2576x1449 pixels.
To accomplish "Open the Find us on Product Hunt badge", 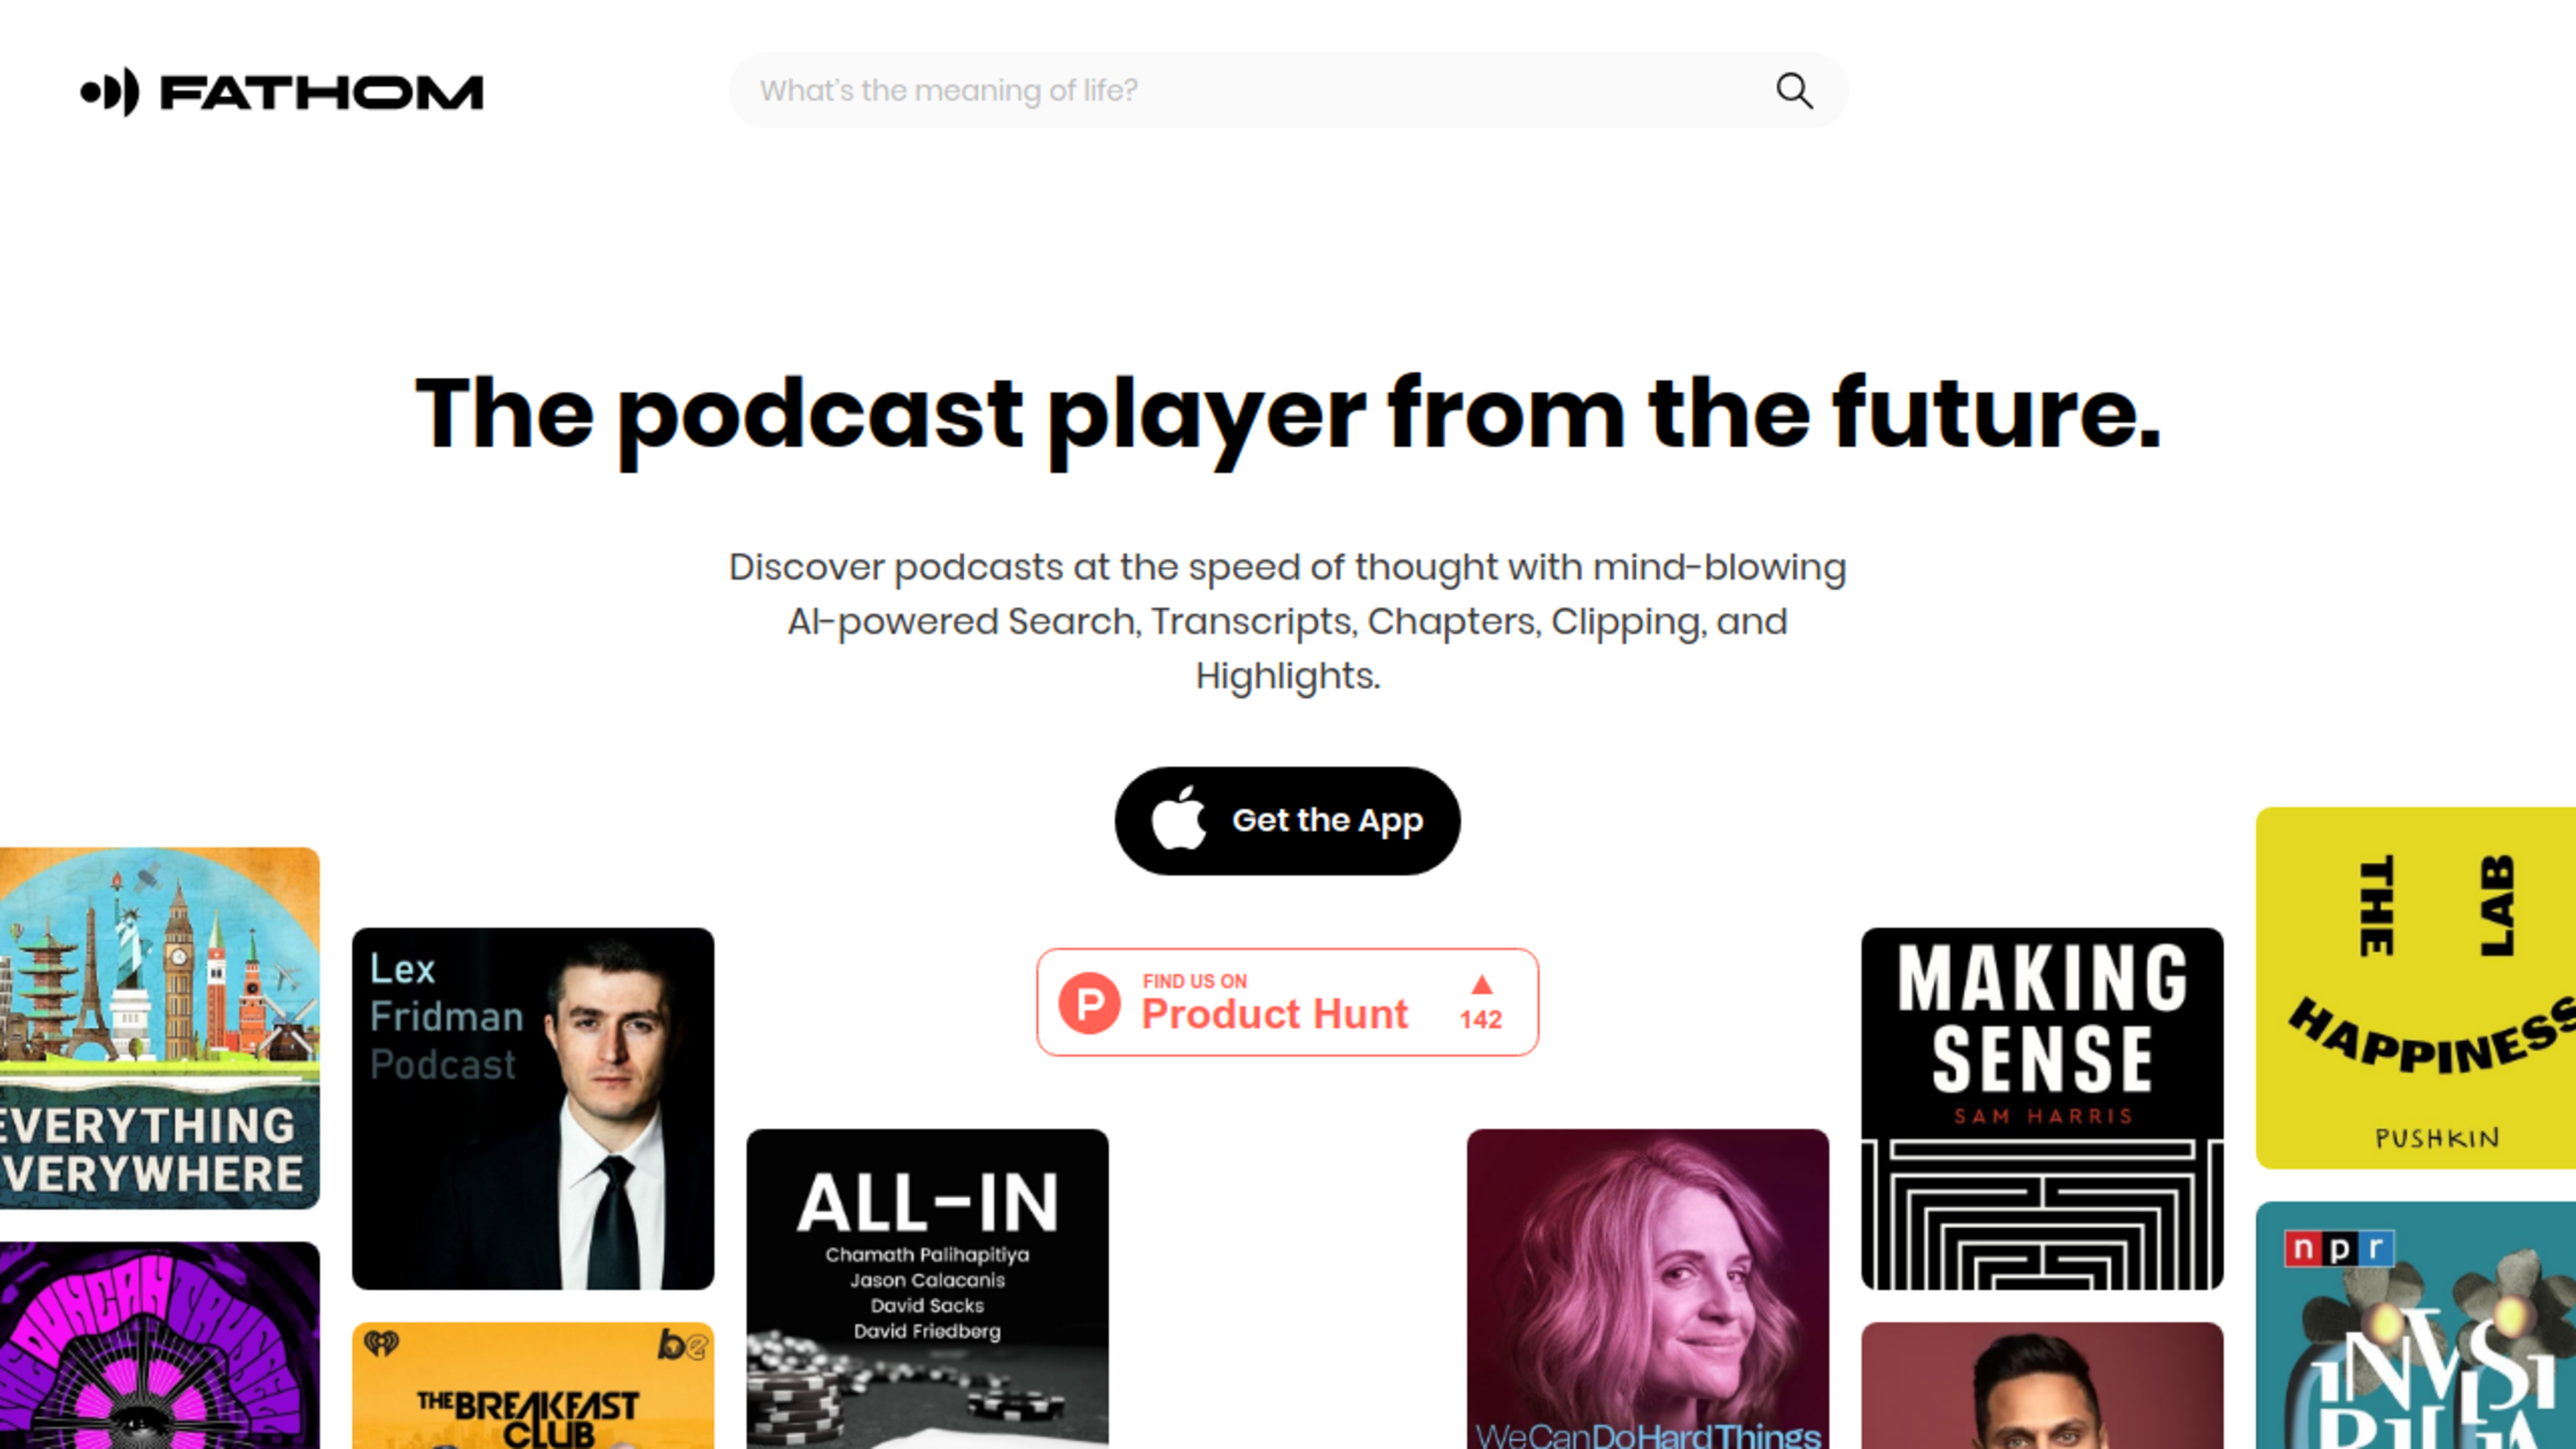I will coord(1288,1002).
